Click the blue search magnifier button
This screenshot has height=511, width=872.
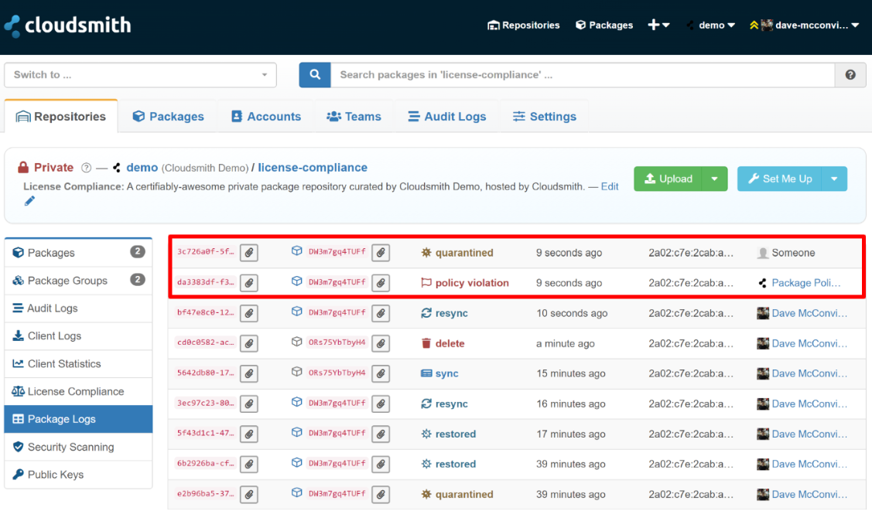click(x=315, y=75)
